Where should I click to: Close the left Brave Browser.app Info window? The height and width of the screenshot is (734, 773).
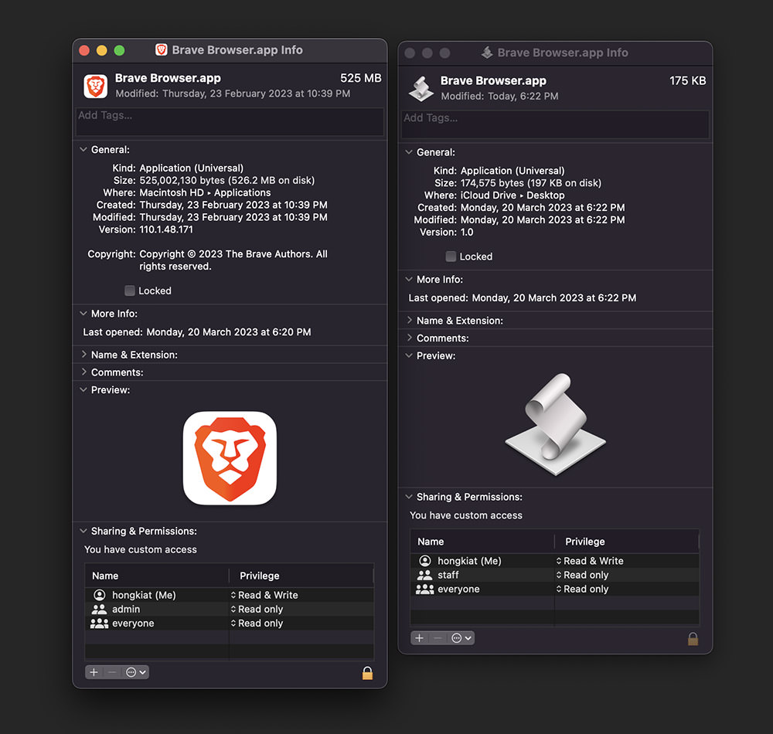[x=84, y=50]
